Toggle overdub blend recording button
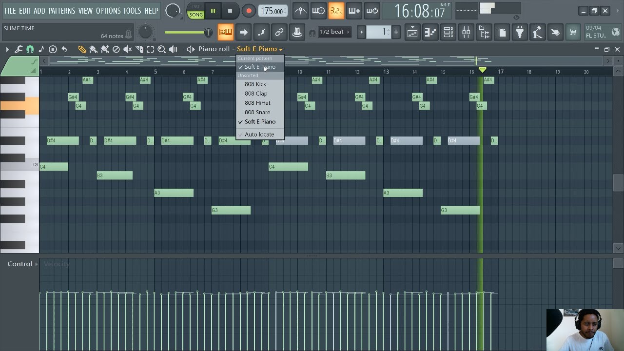Viewport: 624px width, 351px height. click(x=354, y=11)
